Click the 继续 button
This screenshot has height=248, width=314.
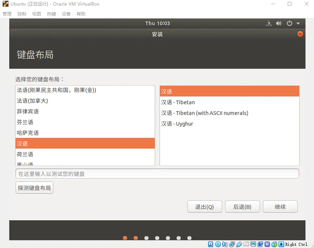point(280,207)
